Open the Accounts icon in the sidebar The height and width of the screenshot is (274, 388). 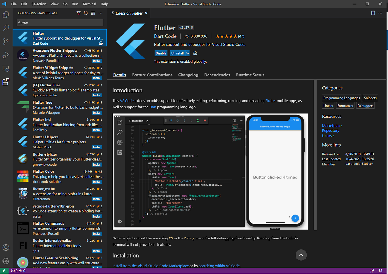coord(6,247)
